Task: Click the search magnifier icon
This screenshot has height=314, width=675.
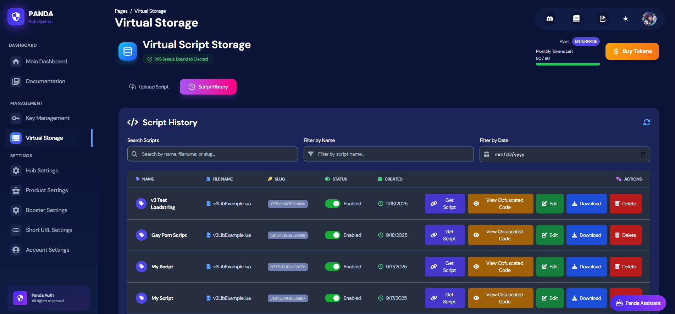Action: [x=134, y=154]
